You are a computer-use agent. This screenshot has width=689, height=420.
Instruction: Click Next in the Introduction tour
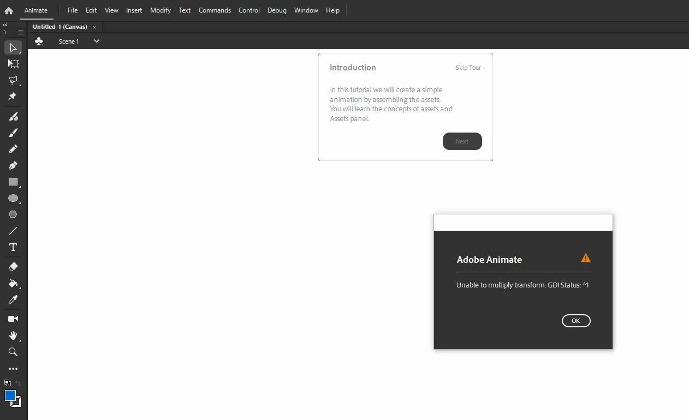pos(462,141)
